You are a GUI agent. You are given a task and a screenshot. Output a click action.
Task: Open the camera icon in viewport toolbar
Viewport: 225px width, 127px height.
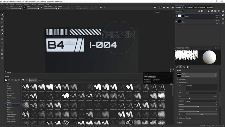tap(173, 7)
